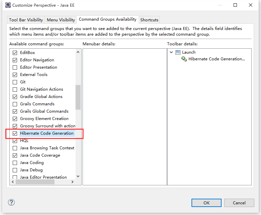
Task: Click the help question mark icon
Action: tap(11, 202)
